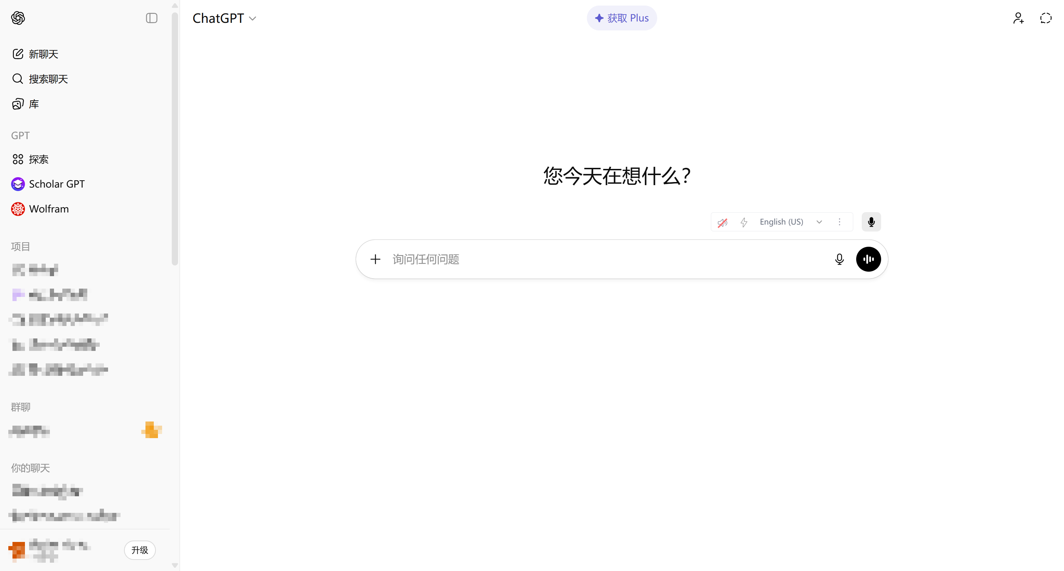The width and height of the screenshot is (1064, 571).
Task: Open the Wolfram GPT
Action: pyautogui.click(x=49, y=209)
